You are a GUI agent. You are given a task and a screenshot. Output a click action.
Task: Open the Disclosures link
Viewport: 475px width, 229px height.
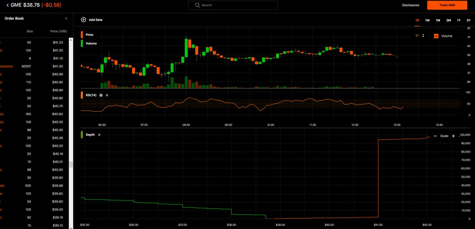click(x=411, y=5)
